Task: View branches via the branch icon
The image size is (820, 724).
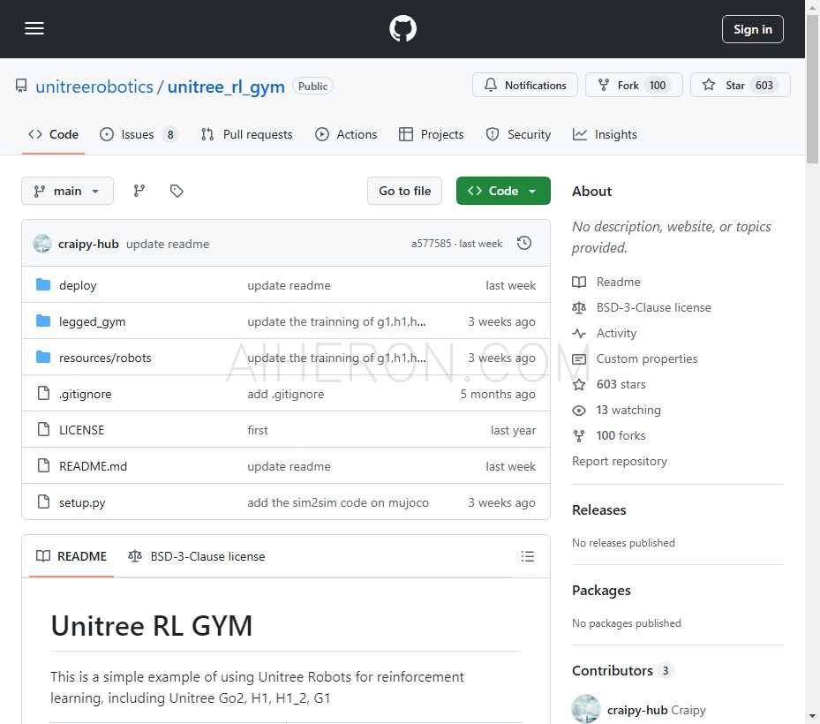Action: [139, 191]
